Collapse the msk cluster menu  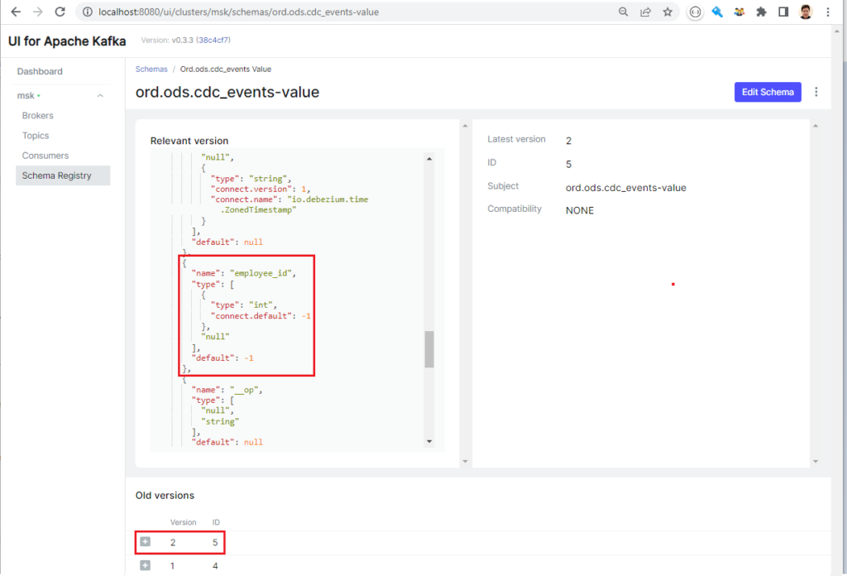pyautogui.click(x=101, y=96)
